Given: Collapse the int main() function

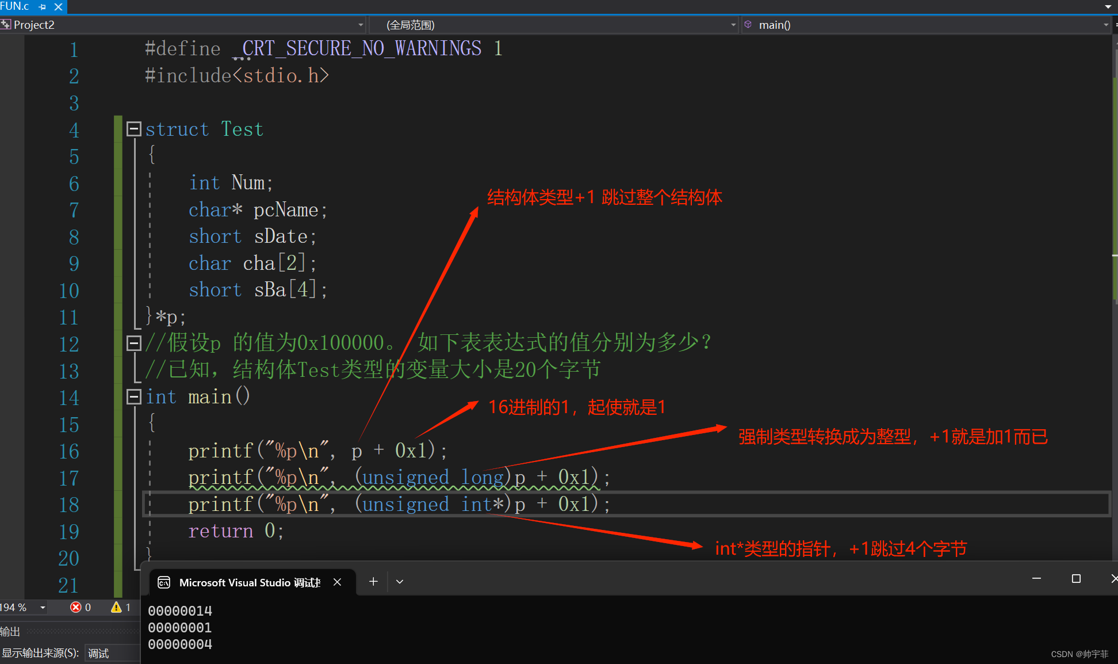Looking at the screenshot, I should coord(133,396).
